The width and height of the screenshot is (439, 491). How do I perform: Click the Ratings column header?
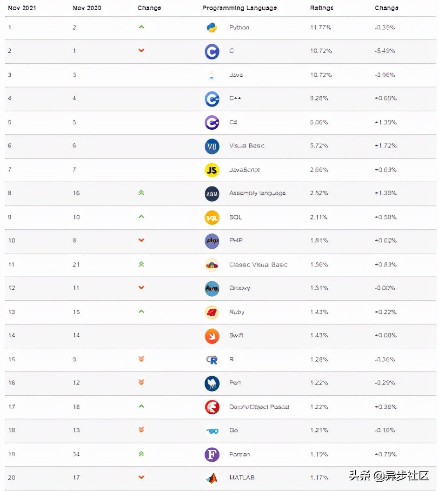pyautogui.click(x=322, y=8)
